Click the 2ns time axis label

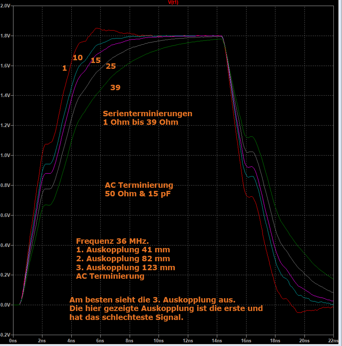coord(42,341)
